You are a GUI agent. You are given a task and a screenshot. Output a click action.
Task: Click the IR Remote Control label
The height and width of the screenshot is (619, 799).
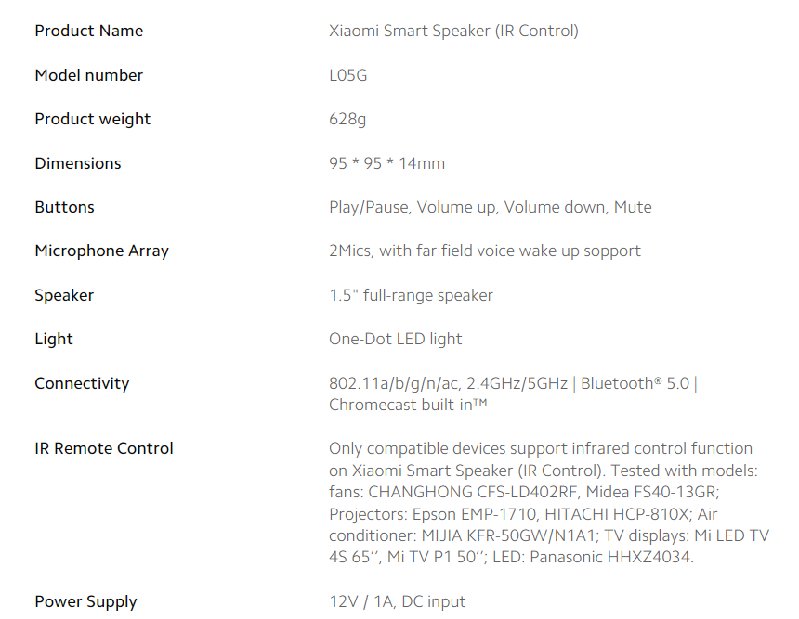click(x=104, y=448)
